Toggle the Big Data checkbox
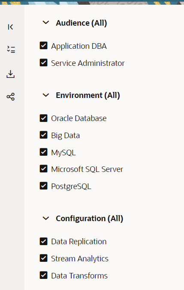This screenshot has width=184, height=290. click(44, 135)
